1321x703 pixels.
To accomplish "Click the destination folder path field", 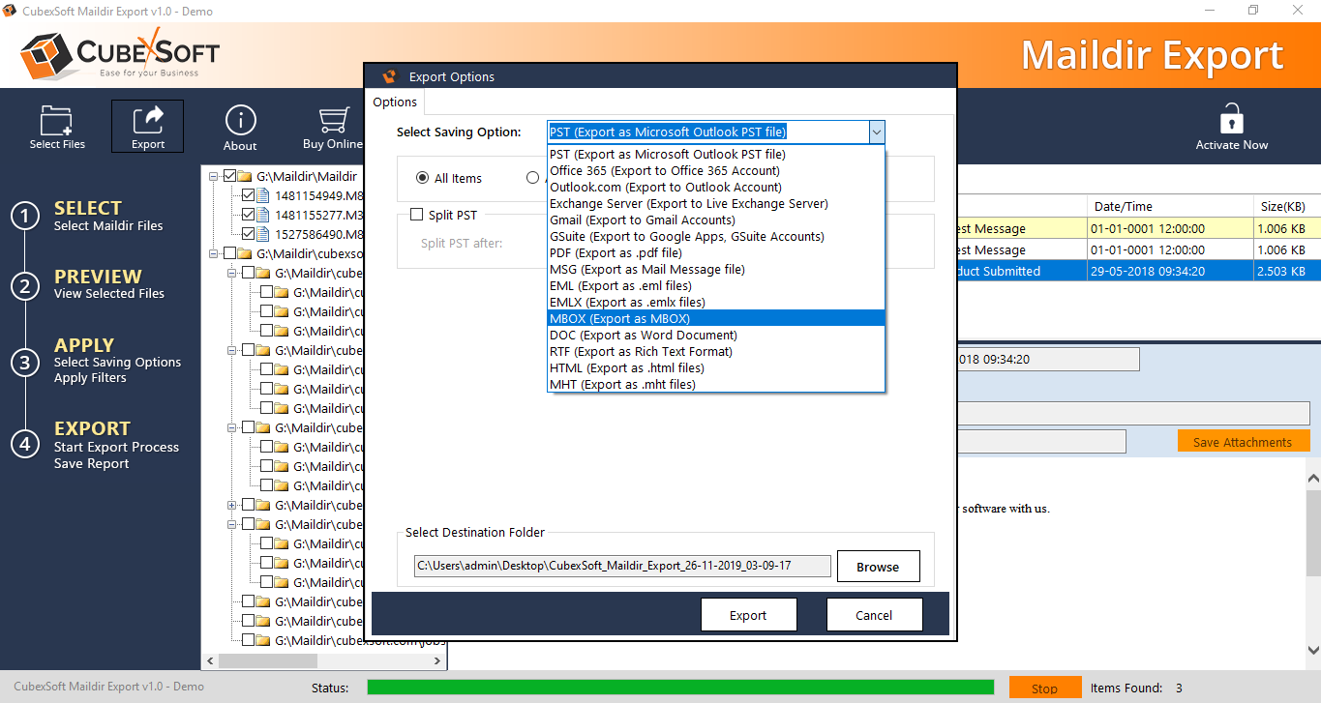I will click(x=621, y=566).
